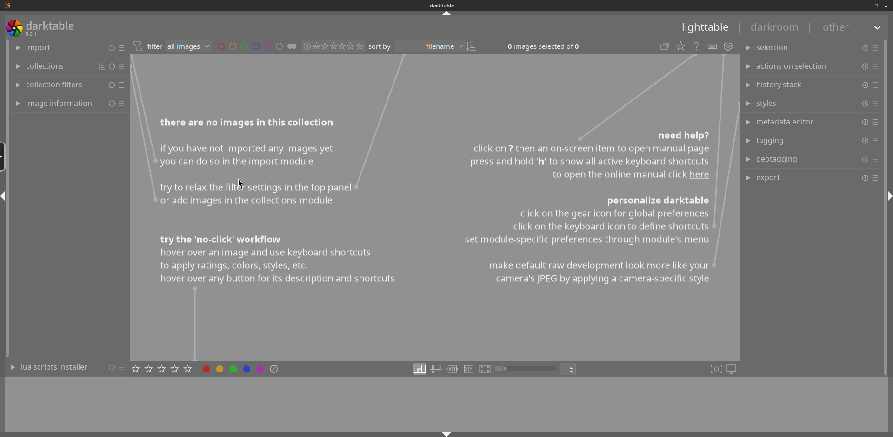
Task: Expand the geotagging module
Action: pos(748,159)
